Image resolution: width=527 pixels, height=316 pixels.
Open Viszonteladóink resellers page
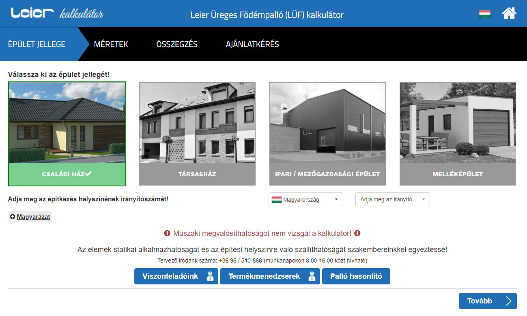[x=176, y=276]
